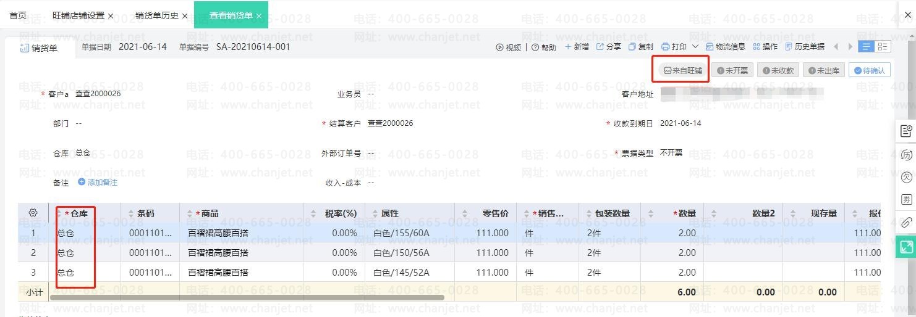This screenshot has height=317, width=916.
Task: Select row number 3 cell
Action: [33, 273]
